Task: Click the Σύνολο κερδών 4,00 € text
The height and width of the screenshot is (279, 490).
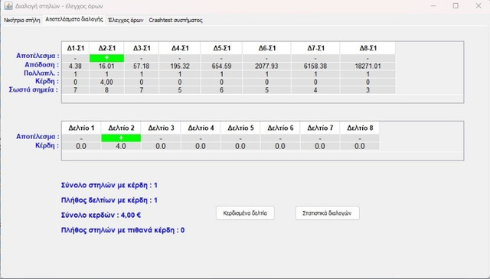Action: click(x=101, y=215)
